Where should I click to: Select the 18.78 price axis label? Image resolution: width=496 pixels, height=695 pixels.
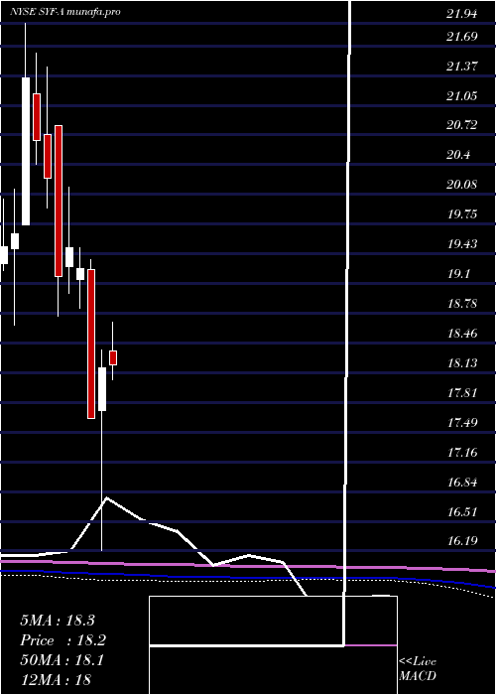tap(462, 304)
